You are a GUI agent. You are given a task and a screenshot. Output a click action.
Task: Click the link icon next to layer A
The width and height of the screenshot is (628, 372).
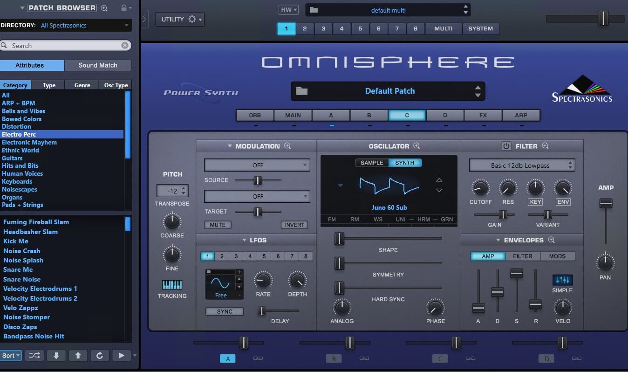[x=258, y=358]
